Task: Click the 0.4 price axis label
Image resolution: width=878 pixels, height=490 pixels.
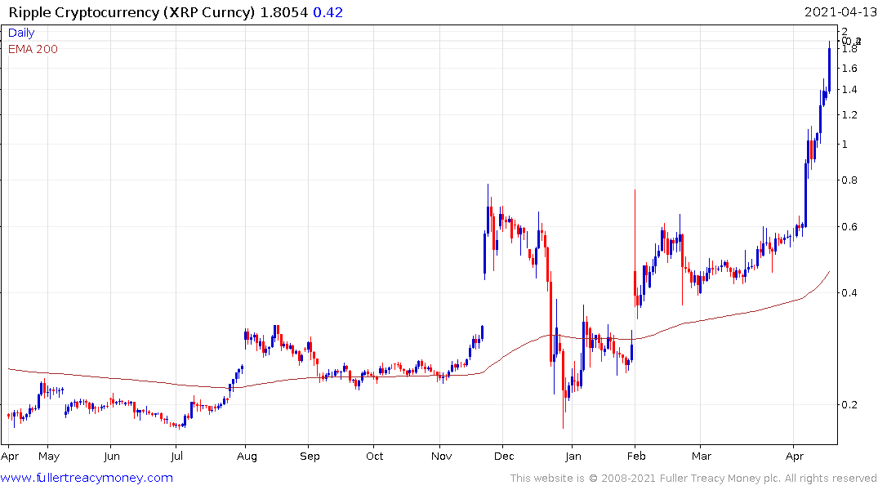Action: (x=849, y=293)
